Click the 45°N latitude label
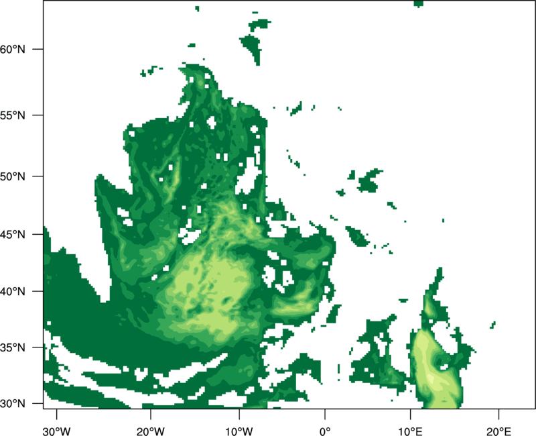The width and height of the screenshot is (536, 436). pyautogui.click(x=13, y=235)
